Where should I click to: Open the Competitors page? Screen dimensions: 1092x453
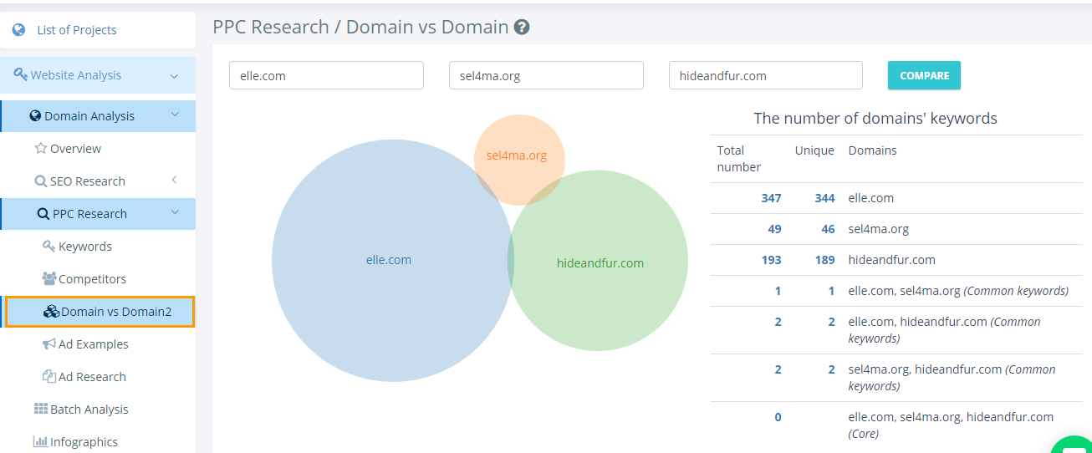pyautogui.click(x=92, y=279)
